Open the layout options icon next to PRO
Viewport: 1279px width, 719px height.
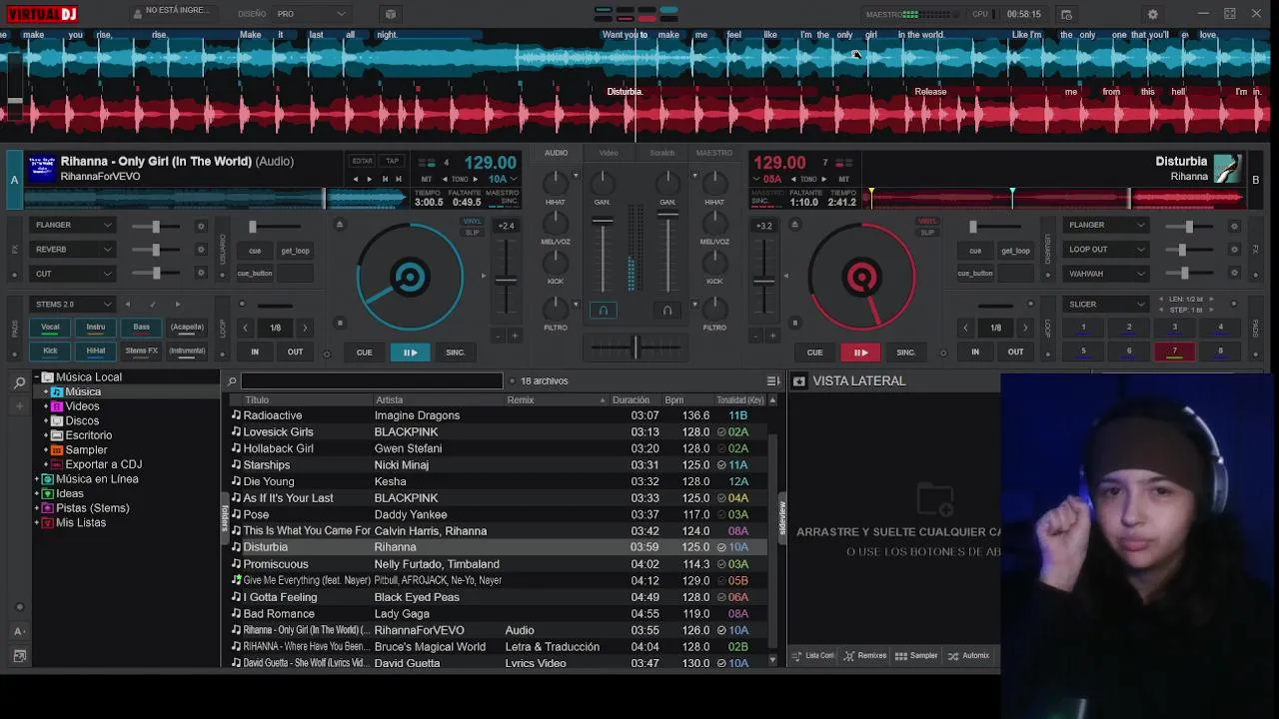pyautogui.click(x=391, y=14)
